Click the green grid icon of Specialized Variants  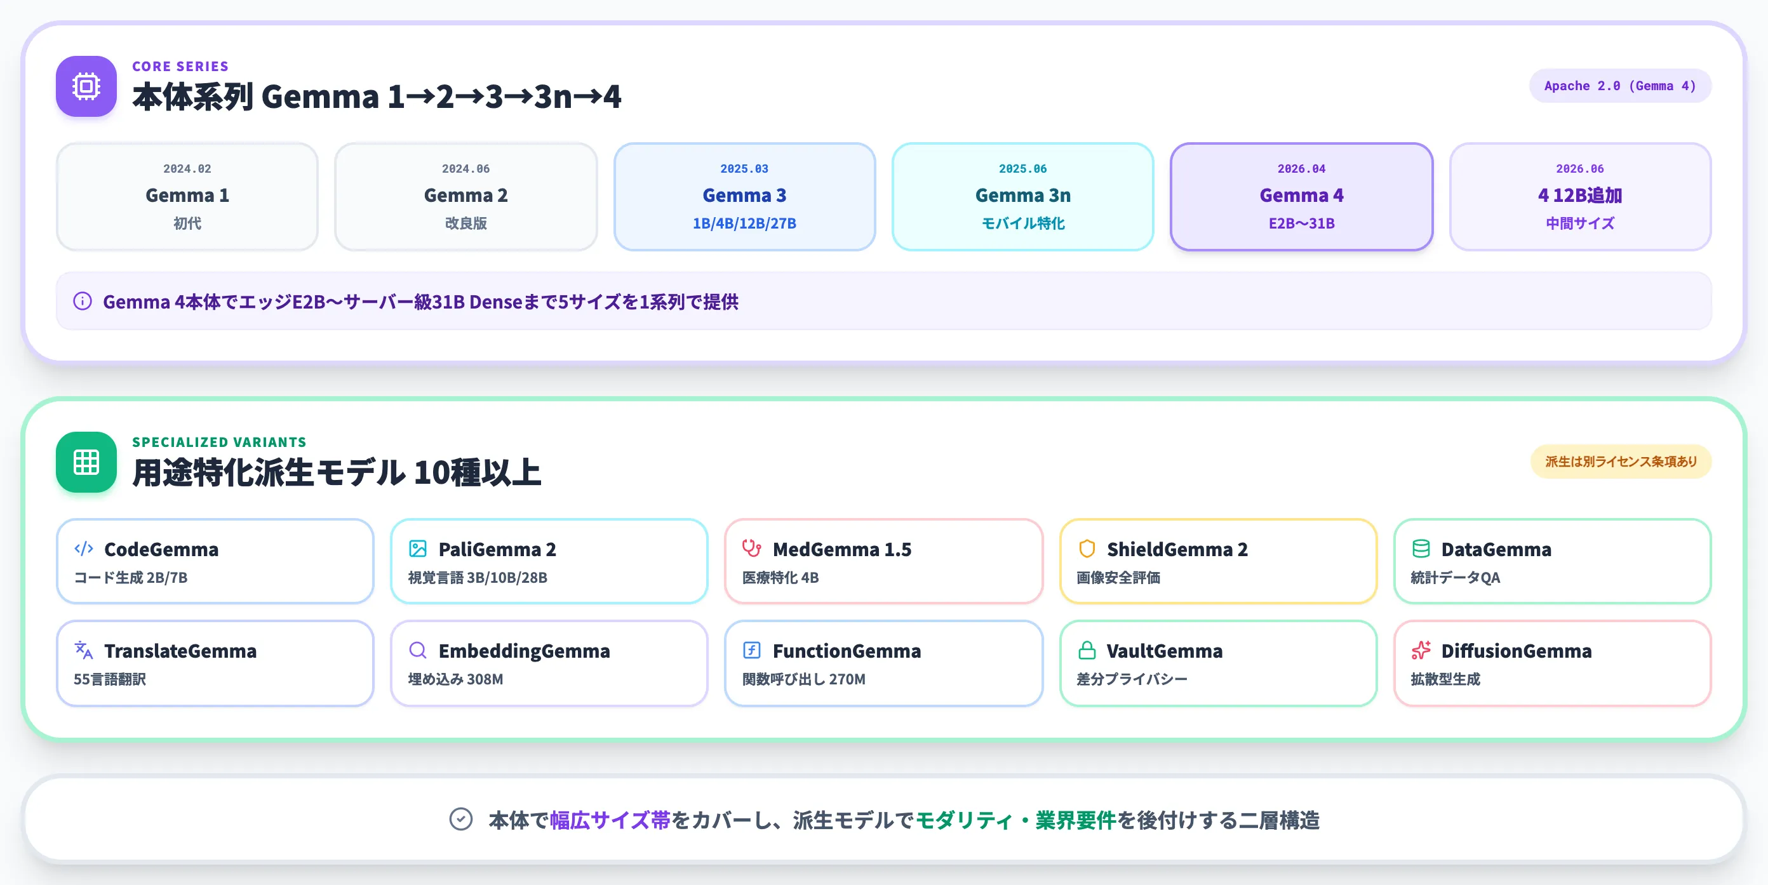86,462
